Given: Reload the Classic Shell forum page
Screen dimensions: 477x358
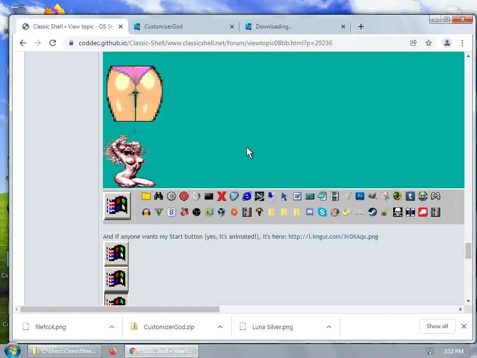Looking at the screenshot, I should [x=53, y=43].
